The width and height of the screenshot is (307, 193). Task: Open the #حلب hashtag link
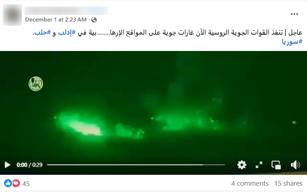click(42, 32)
